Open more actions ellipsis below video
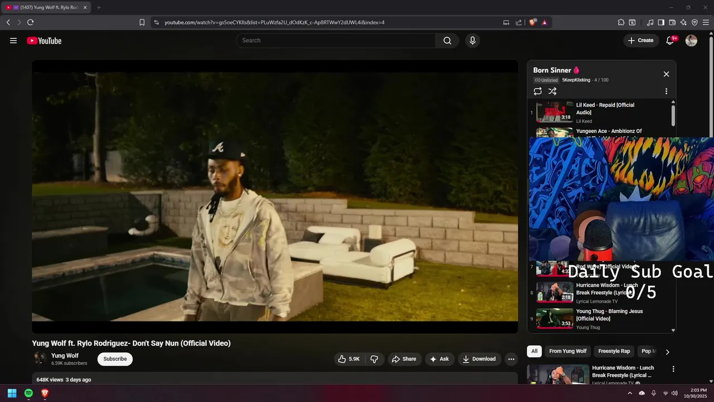Screen dimensions: 714x402 coord(511,359)
